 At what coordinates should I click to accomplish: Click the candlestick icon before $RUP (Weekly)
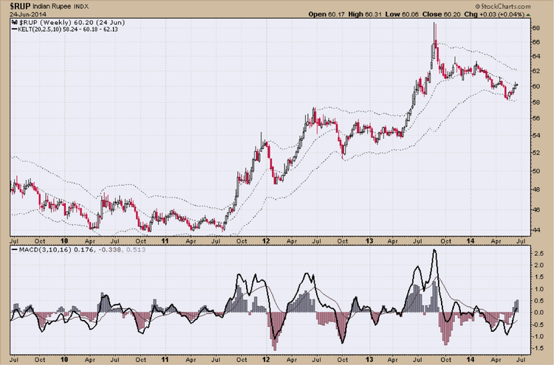point(15,23)
